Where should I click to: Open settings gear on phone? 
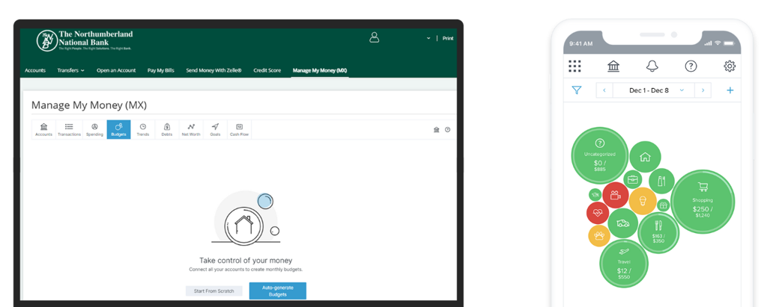point(730,66)
